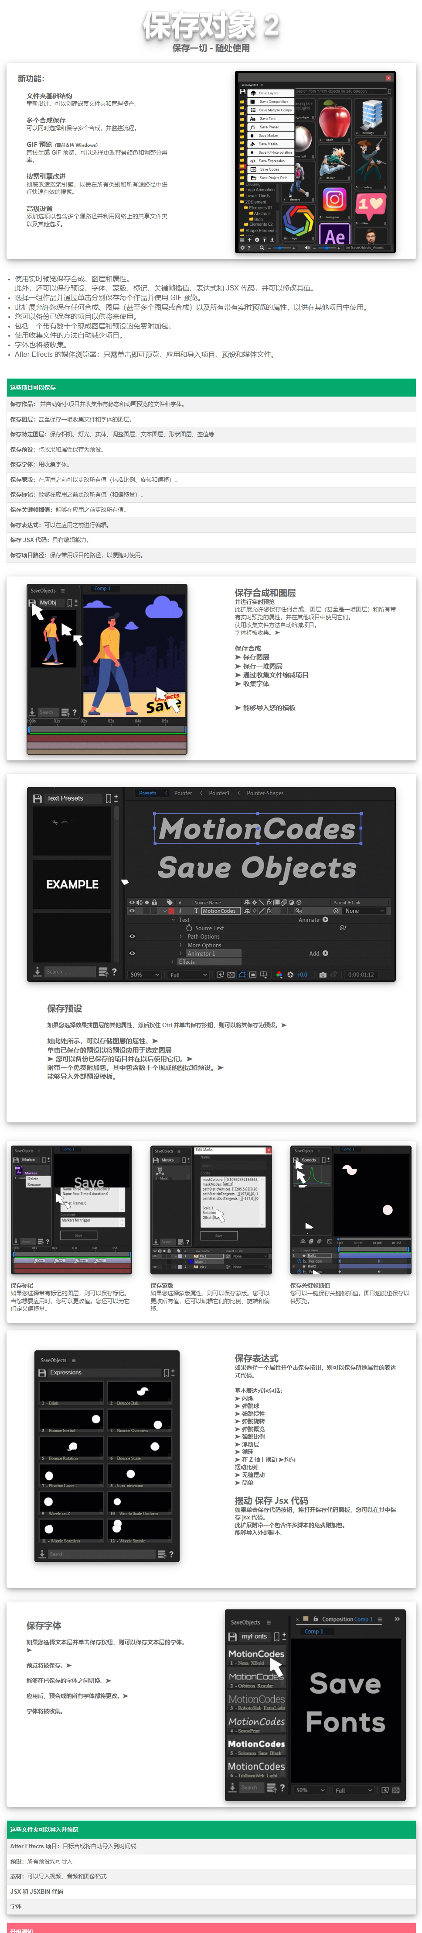Click the Source Text stopwatch icon
The width and height of the screenshot is (422, 1933).
click(189, 928)
